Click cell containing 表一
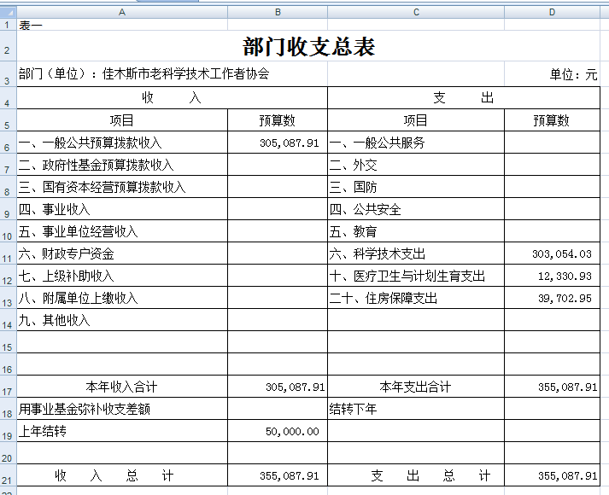The image size is (609, 495). pyautogui.click(x=122, y=25)
